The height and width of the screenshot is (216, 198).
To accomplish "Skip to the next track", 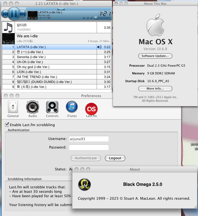I will (x=23, y=14).
